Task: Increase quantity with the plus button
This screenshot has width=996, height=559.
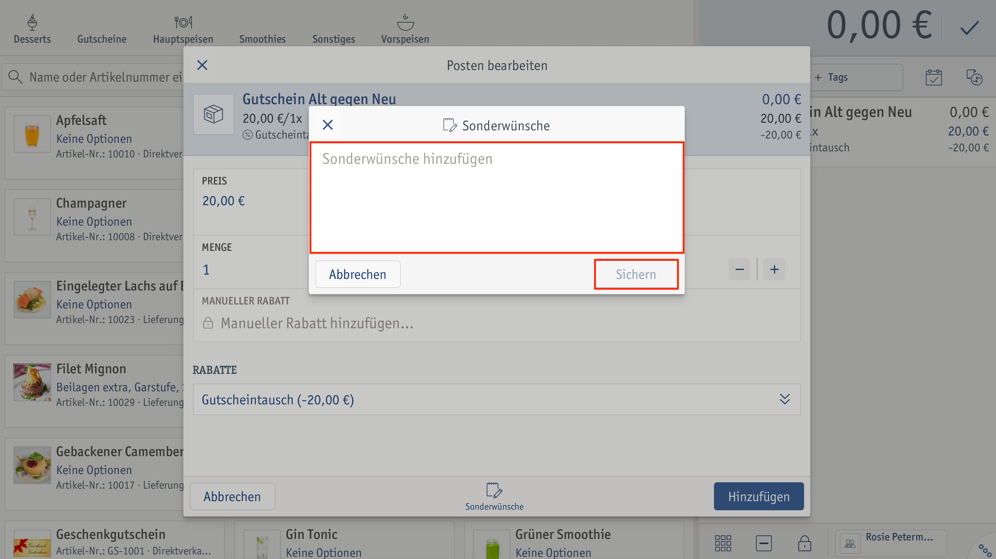Action: [x=774, y=269]
